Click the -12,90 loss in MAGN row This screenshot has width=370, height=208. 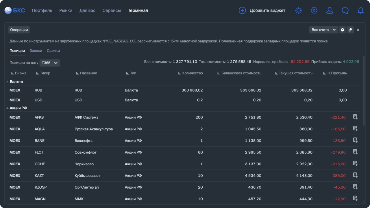tap(340, 199)
